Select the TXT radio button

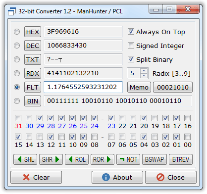tap(17, 59)
